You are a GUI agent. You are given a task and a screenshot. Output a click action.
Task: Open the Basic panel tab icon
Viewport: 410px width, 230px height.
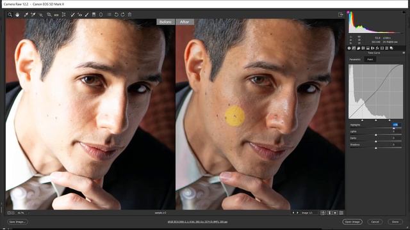pyautogui.click(x=349, y=49)
